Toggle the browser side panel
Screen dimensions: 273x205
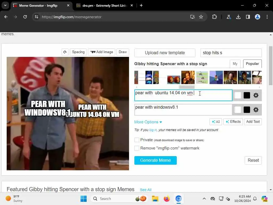pos(248,17)
